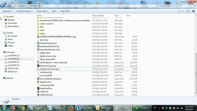Open the views options dropdown arrow
This screenshot has width=197, height=111.
point(183,11)
